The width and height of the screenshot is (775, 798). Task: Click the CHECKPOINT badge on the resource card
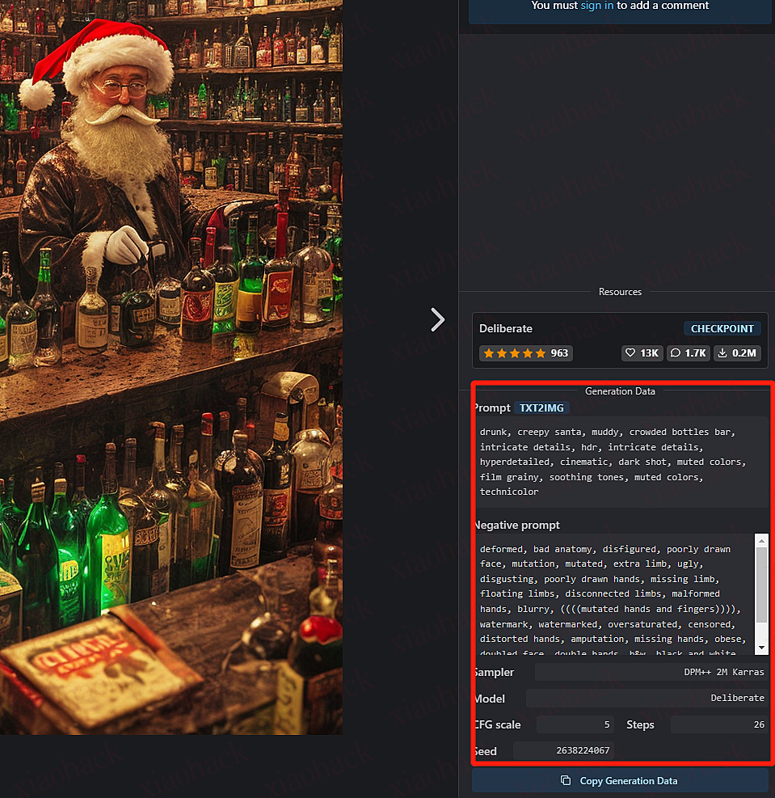pos(722,329)
